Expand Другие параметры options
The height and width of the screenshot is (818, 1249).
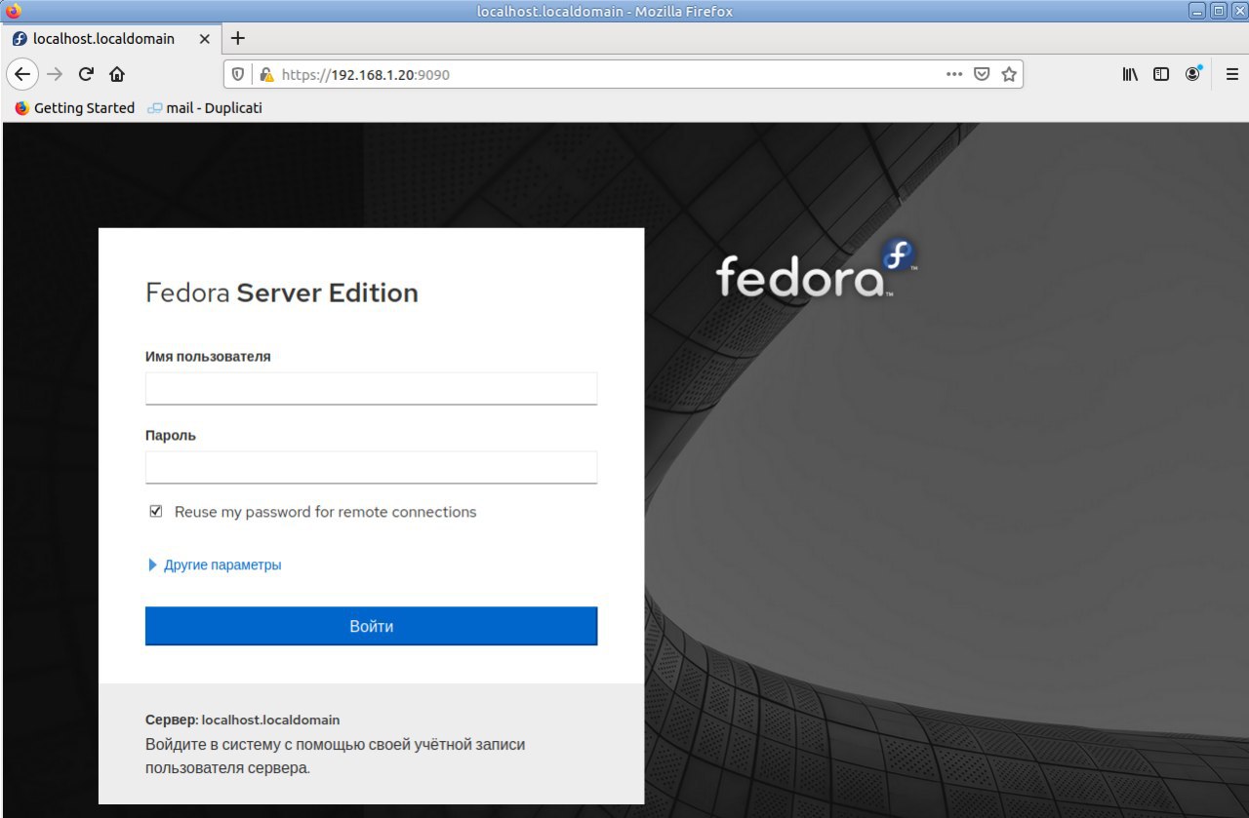[215, 565]
